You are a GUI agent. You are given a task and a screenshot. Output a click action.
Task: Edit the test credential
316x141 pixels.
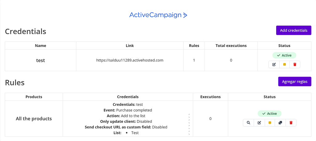tap(274, 64)
